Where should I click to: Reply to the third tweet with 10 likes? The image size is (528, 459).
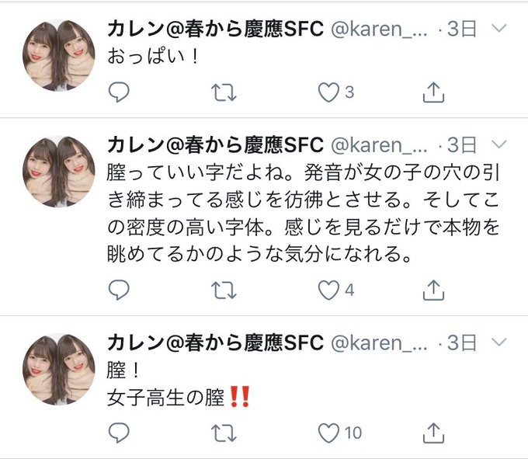pyautogui.click(x=119, y=433)
